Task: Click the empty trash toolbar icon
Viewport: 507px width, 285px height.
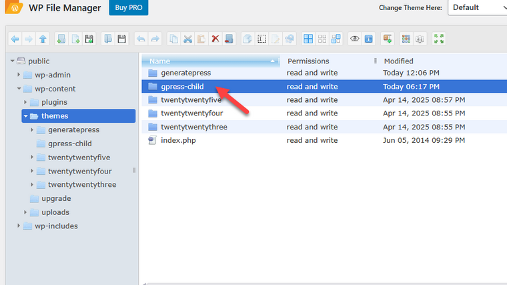Action: pyautogui.click(x=229, y=39)
